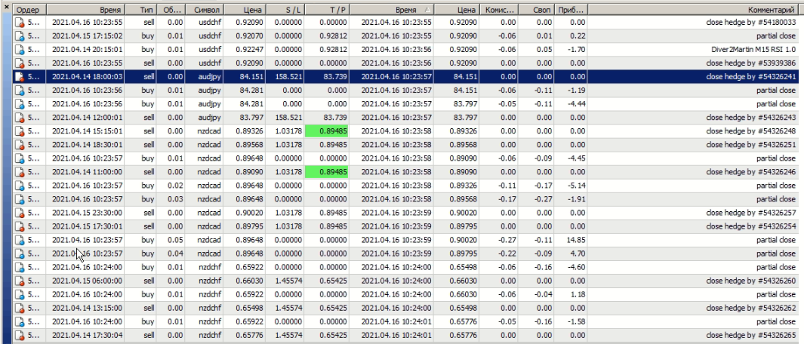This screenshot has height=344, width=804.
Task: Click order icon in row with profit -1.91
Action: [20, 199]
